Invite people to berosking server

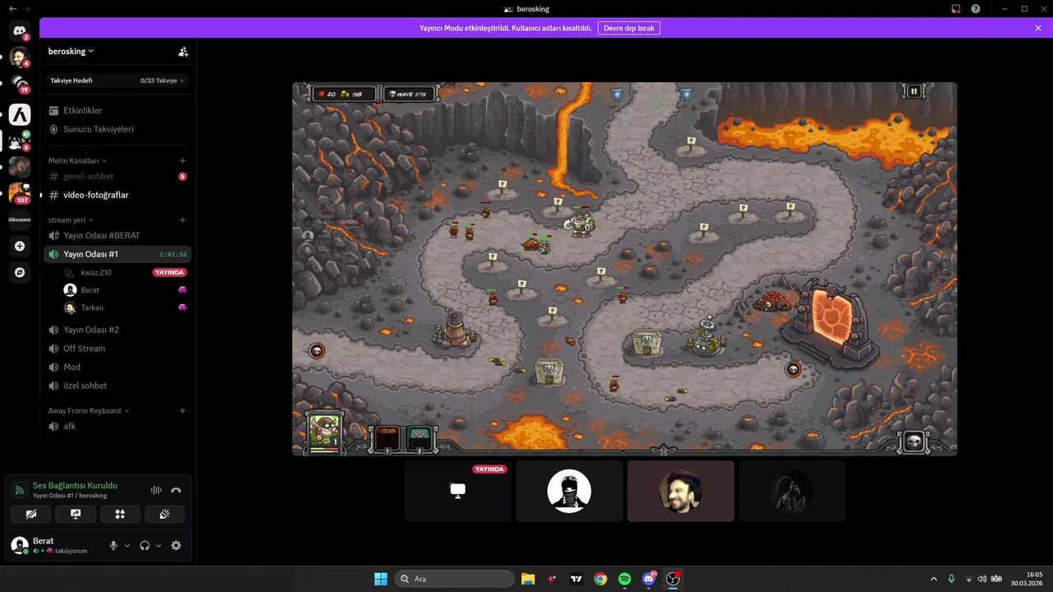(183, 51)
